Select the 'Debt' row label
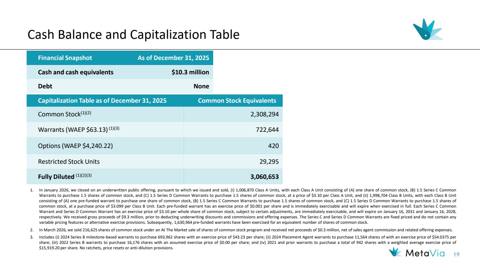Image resolution: width=480 pixels, height=269 pixels. point(45,86)
